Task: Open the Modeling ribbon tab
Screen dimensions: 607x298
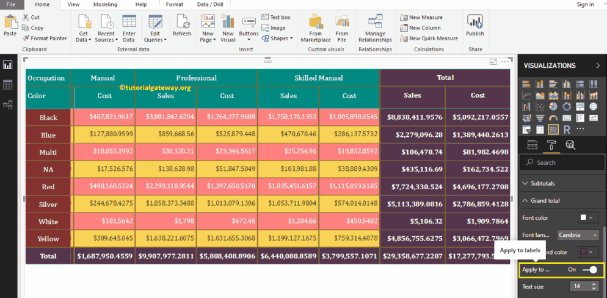Action: pos(106,4)
